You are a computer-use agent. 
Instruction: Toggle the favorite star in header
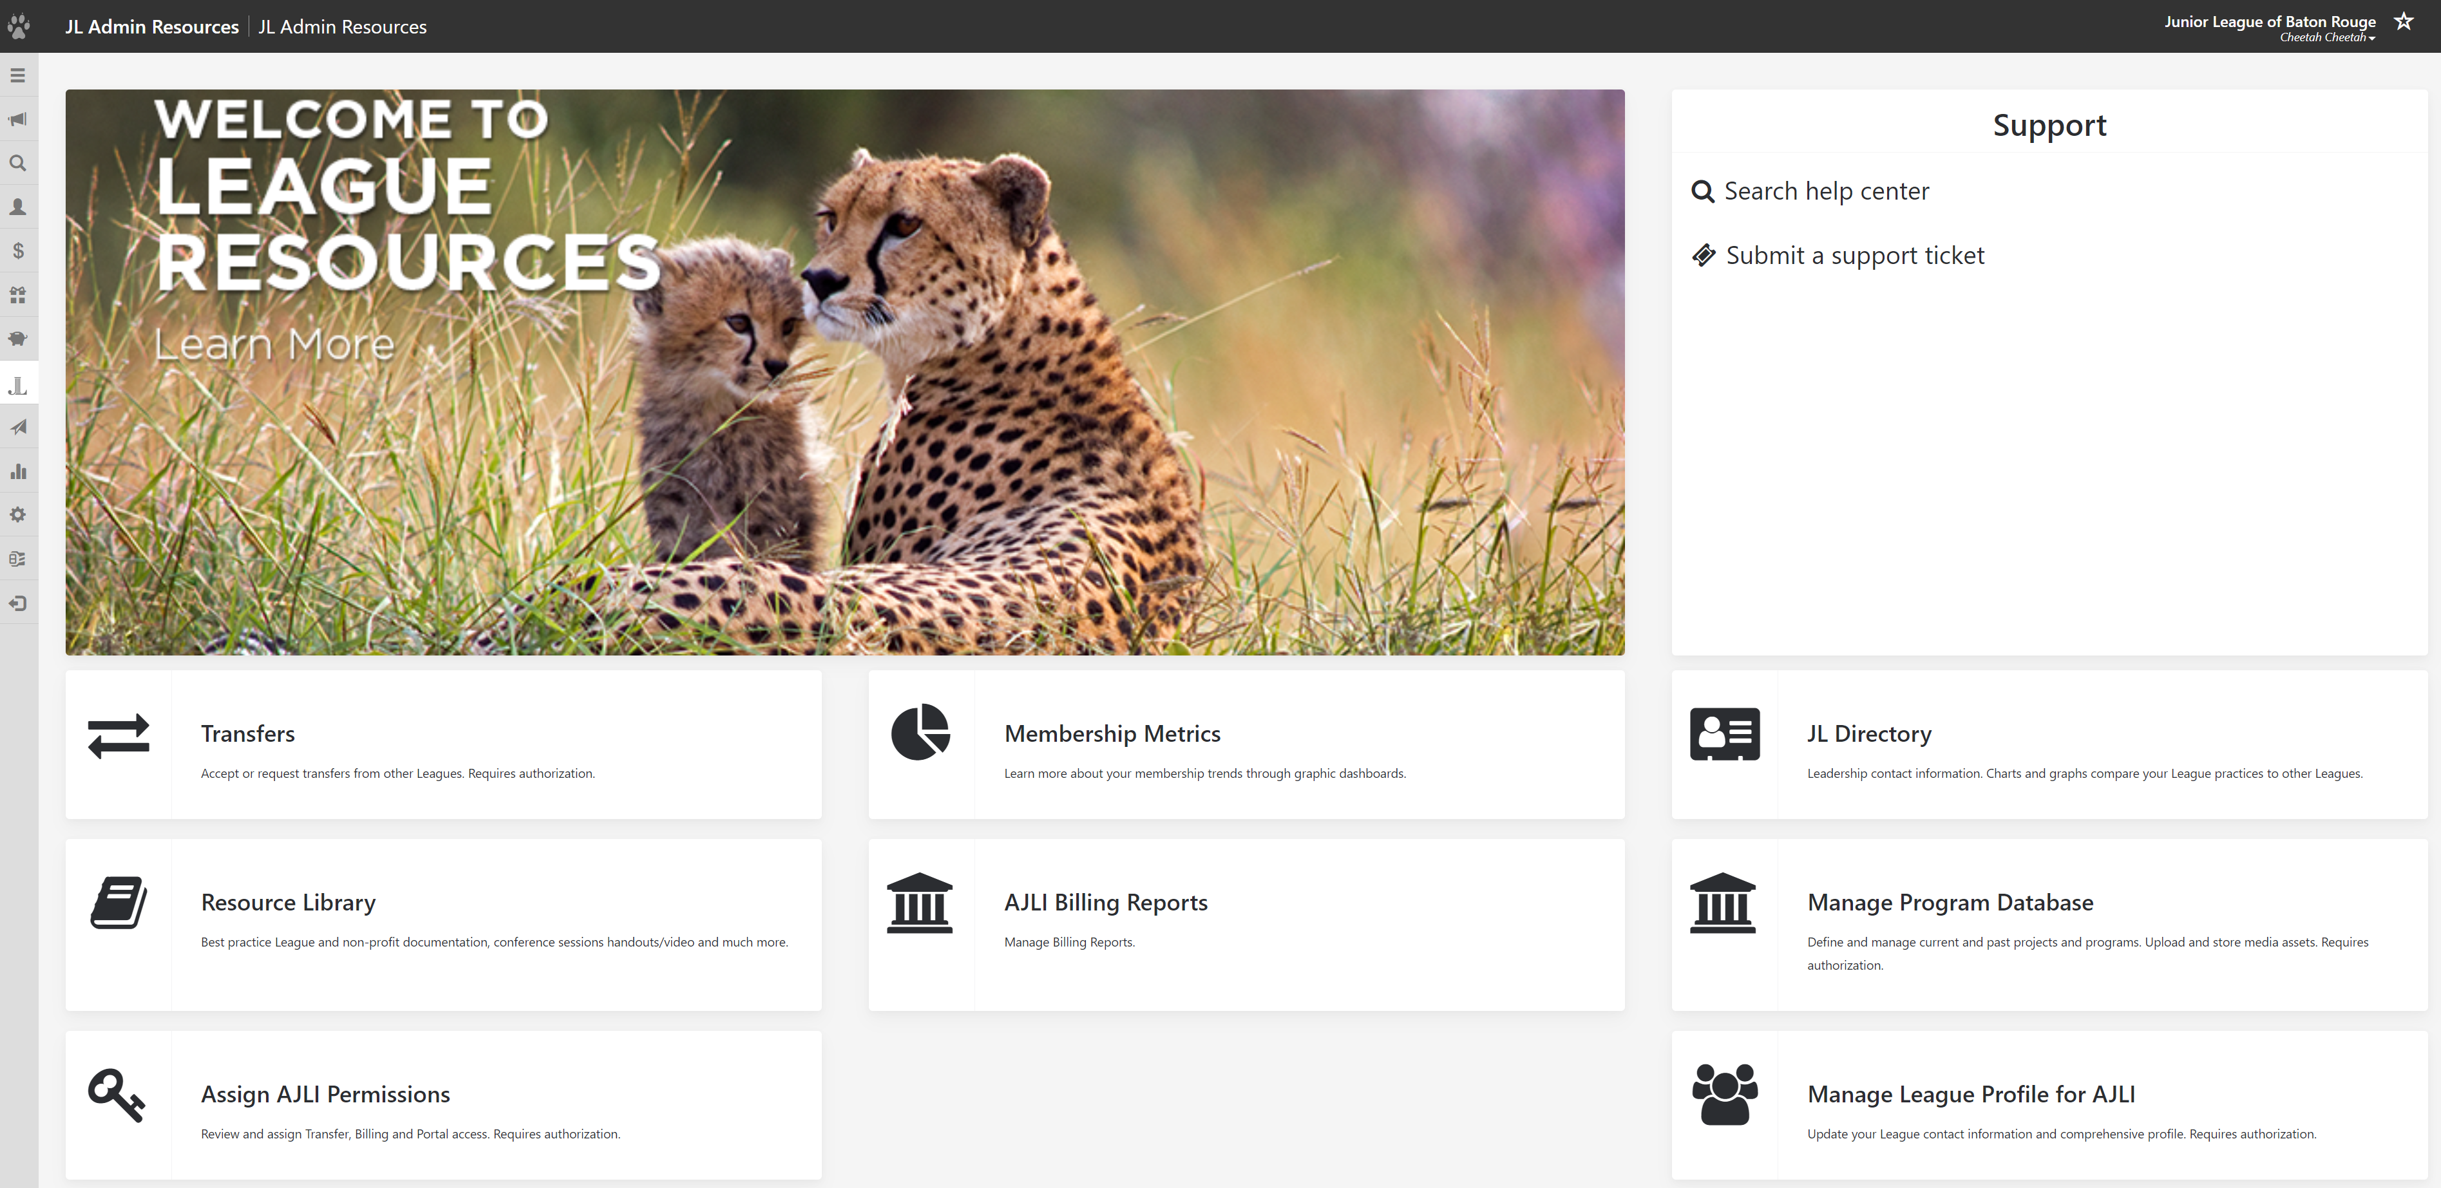(2403, 22)
